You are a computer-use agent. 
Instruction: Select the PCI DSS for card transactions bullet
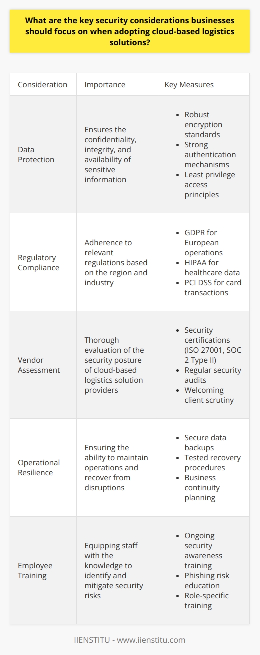pos(203,286)
